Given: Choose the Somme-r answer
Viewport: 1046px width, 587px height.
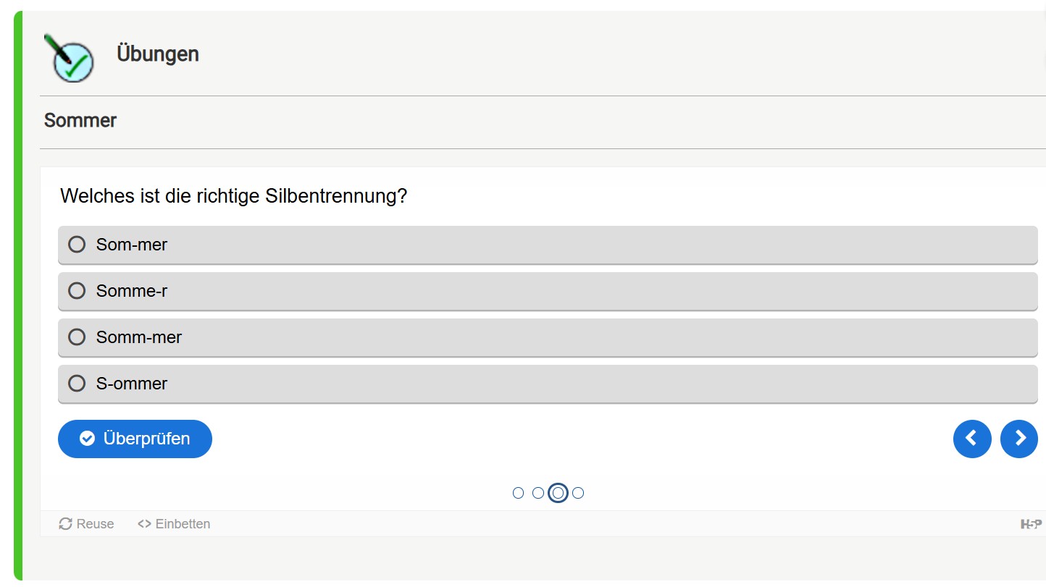Looking at the screenshot, I should point(548,291).
